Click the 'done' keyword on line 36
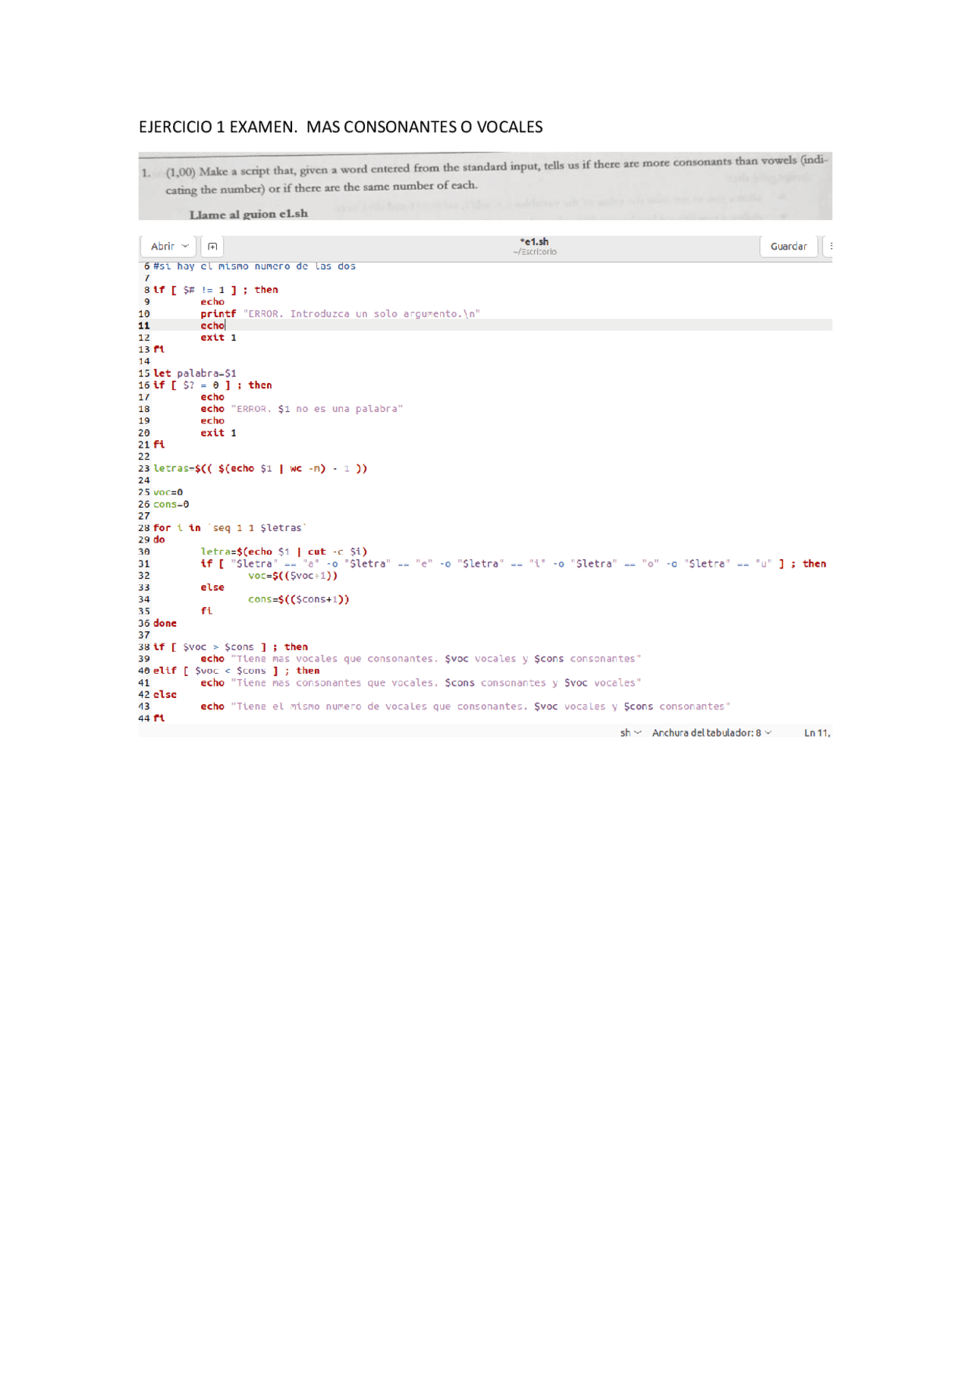This screenshot has width=971, height=1374. 165,624
